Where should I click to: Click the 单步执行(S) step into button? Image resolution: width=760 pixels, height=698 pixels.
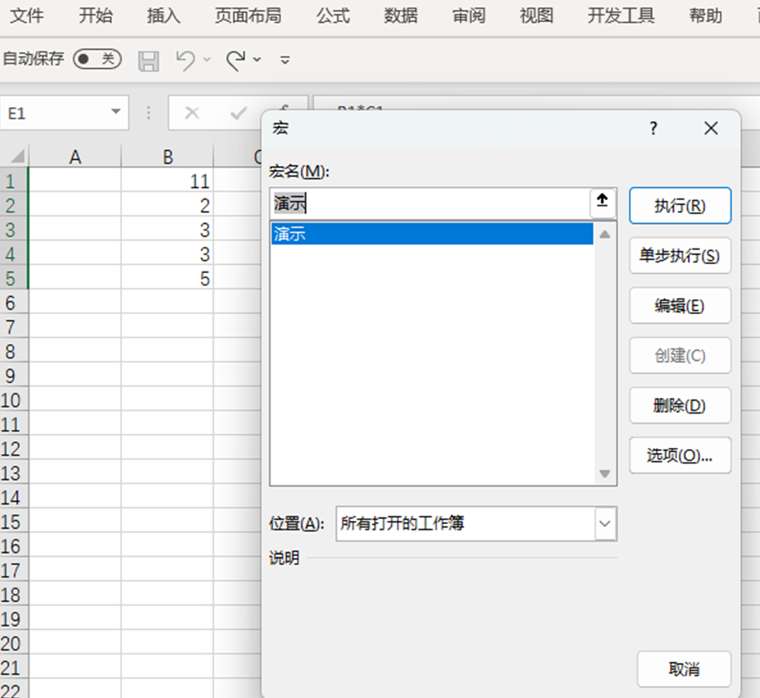[x=680, y=256]
